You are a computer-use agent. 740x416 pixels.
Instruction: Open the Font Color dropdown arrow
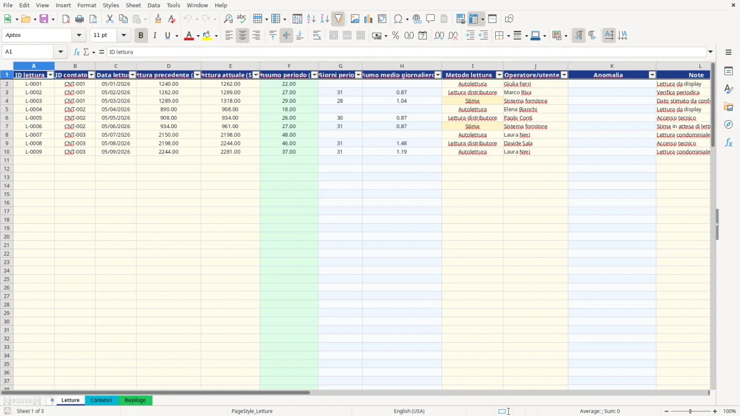coord(197,36)
